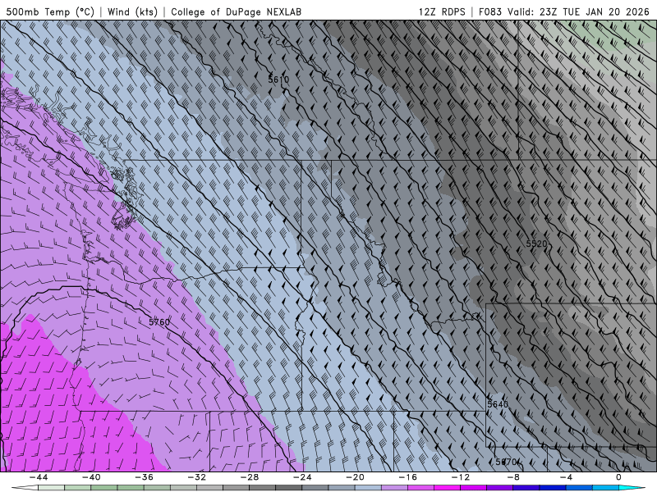Viewport: 657px width, 492px height.
Task: Click the white arrow at the color bar's left end
Action: 25,488
